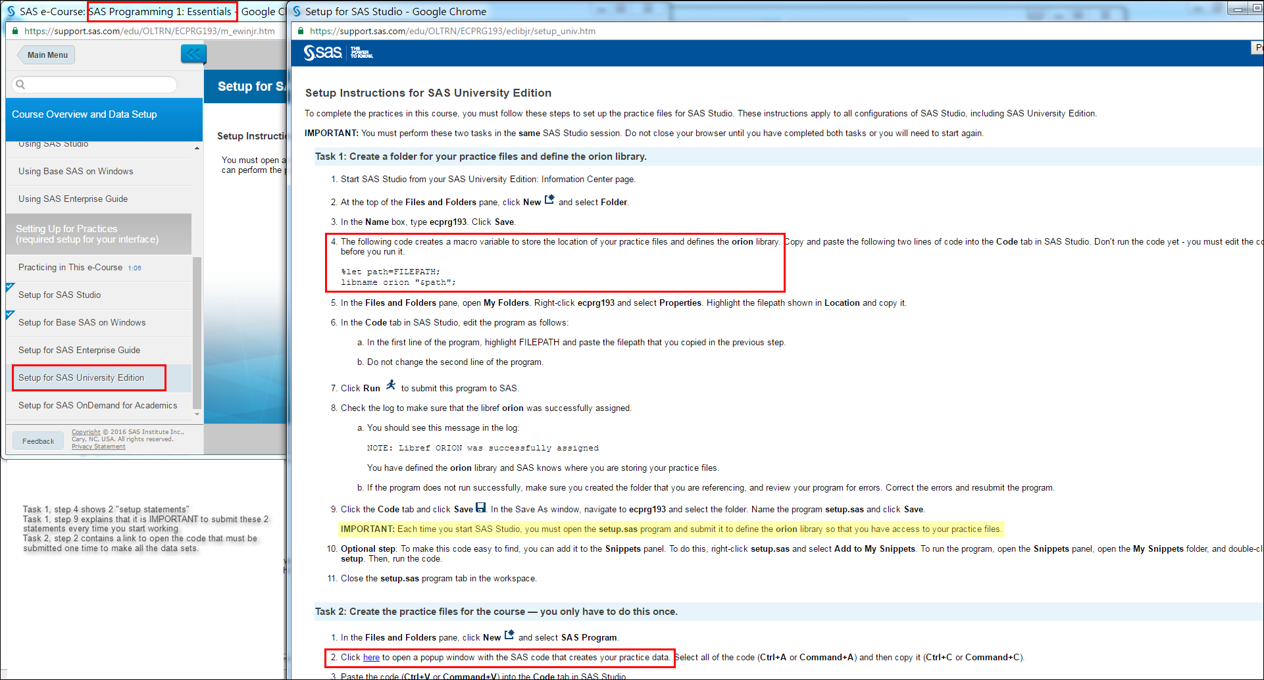Open Practicing in This e-Course item

(99, 268)
